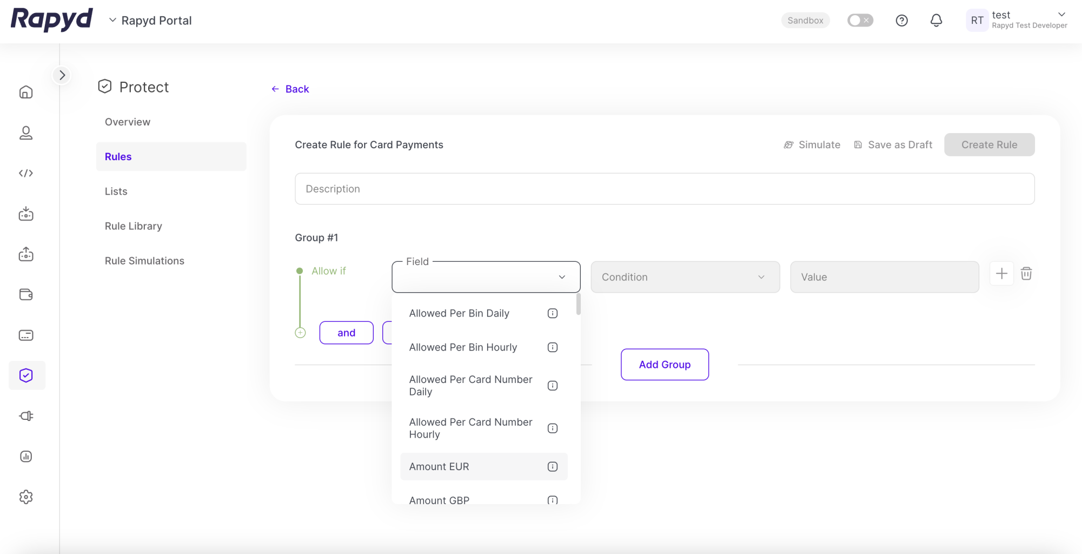Open the Rapyd Portal dropdown
This screenshot has width=1082, height=554.
(151, 21)
